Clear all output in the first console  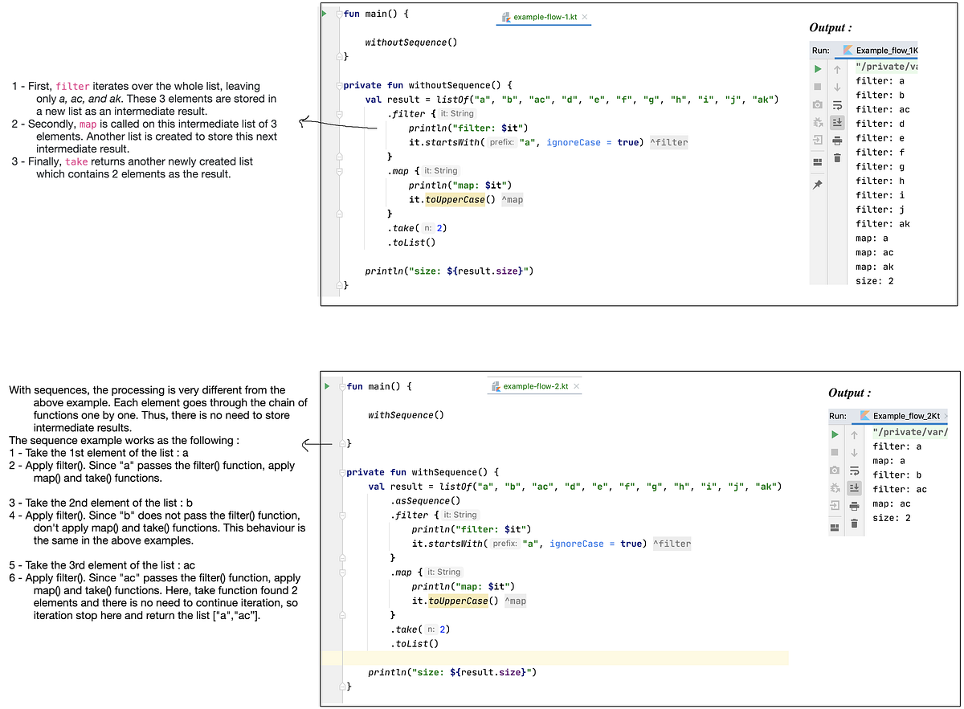click(835, 157)
